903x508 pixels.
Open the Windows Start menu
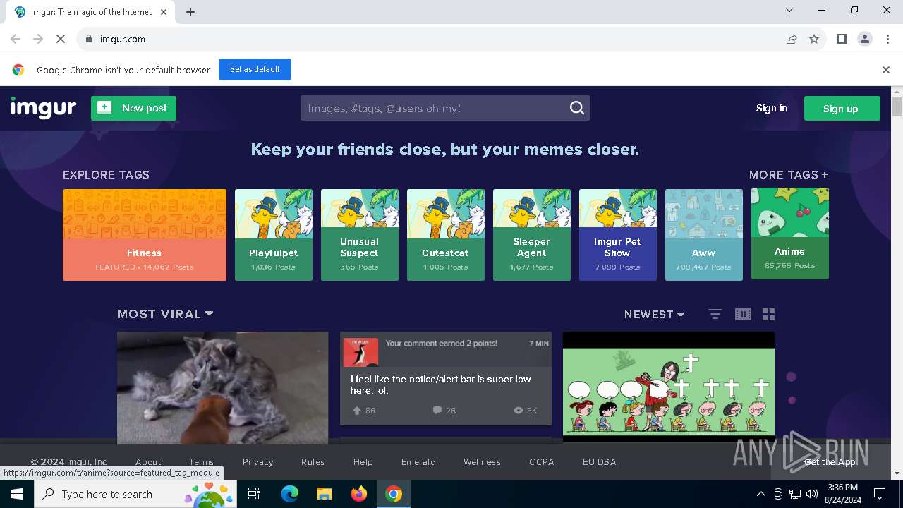[16, 494]
